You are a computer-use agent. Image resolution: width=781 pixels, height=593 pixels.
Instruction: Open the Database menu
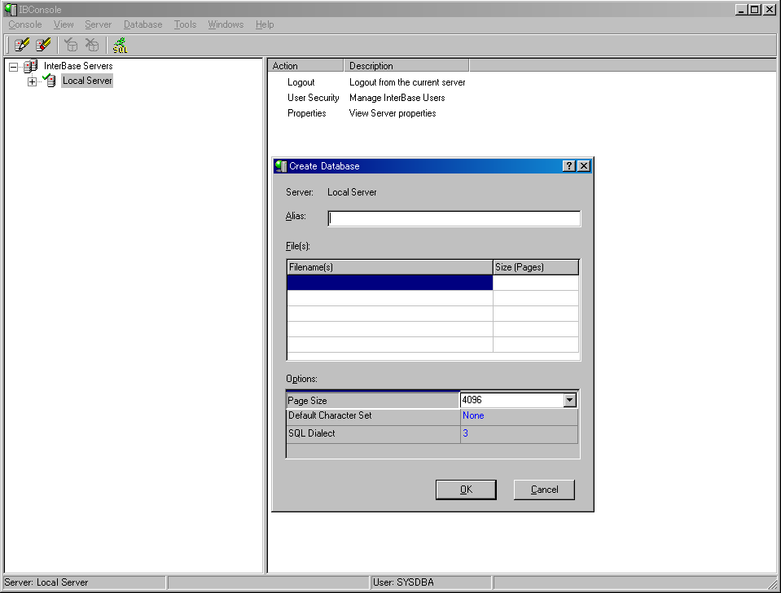143,24
